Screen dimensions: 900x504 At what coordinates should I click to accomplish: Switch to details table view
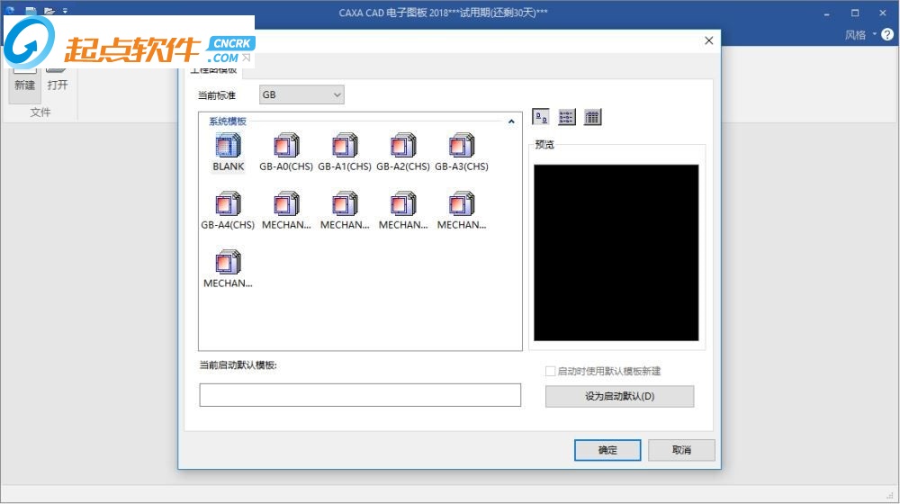592,117
